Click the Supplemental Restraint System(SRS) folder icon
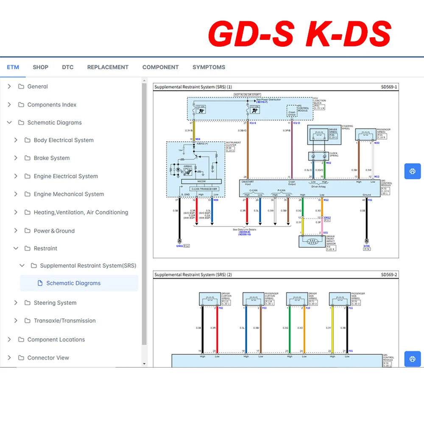The height and width of the screenshot is (424, 424). click(x=34, y=265)
